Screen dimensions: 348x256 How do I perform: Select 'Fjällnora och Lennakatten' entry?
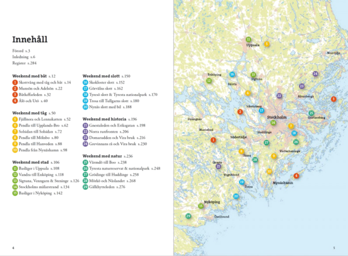42,119
